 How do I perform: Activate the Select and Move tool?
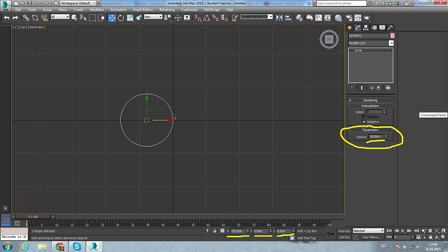pyautogui.click(x=112, y=18)
